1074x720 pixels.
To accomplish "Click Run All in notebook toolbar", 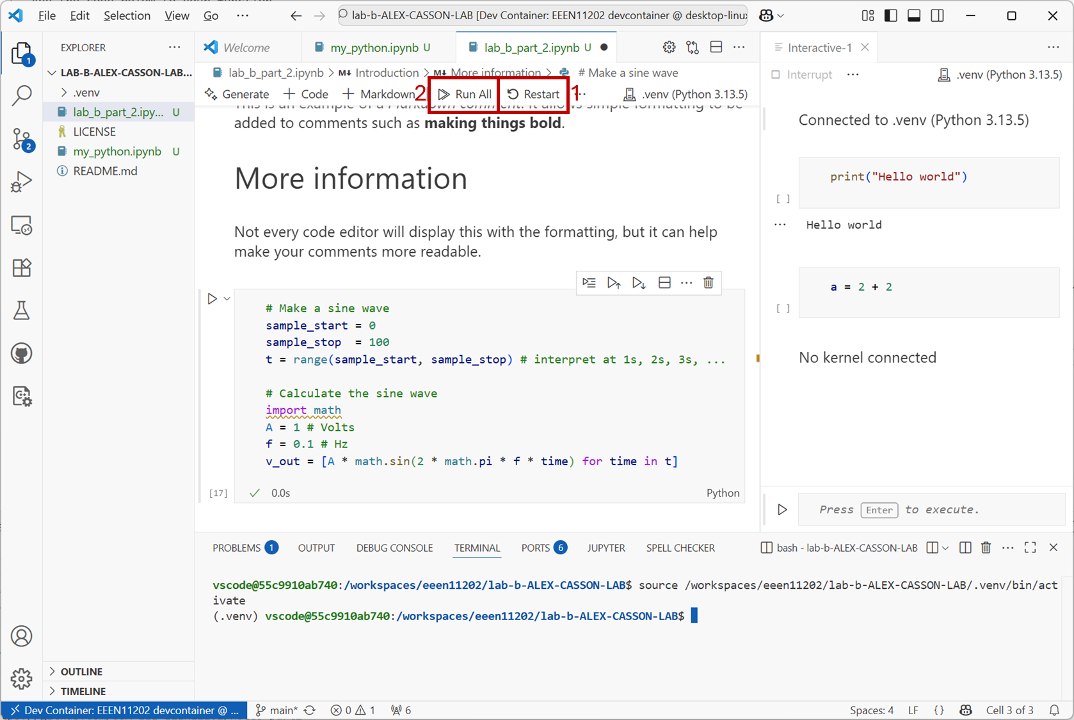I will [x=465, y=94].
